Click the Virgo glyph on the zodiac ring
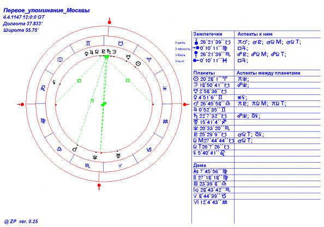 (x=43, y=121)
